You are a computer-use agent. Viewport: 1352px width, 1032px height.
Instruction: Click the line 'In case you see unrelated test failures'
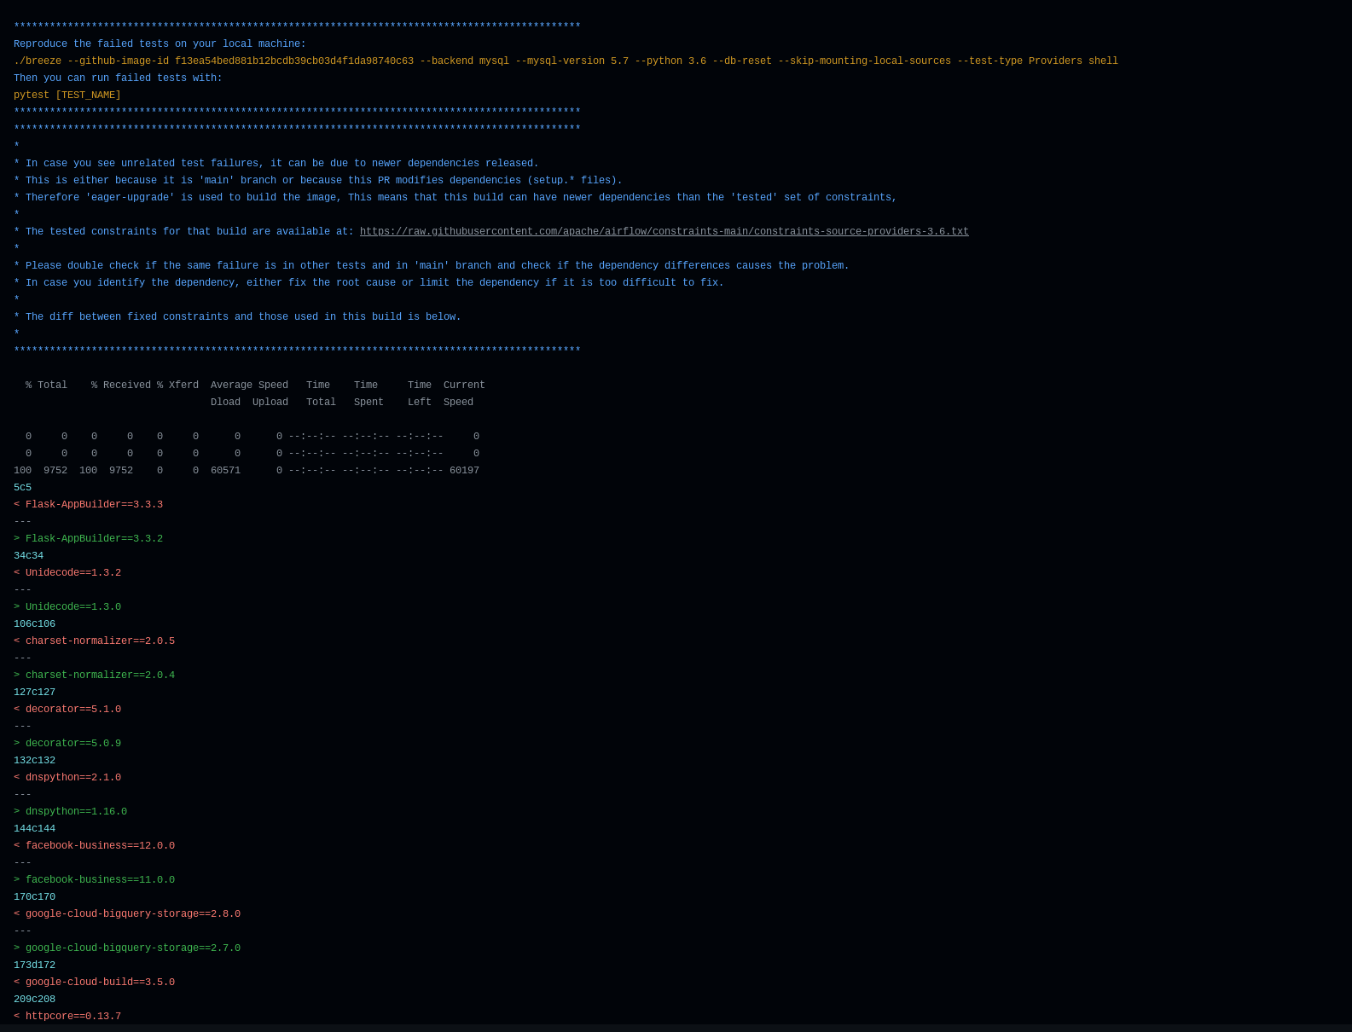[x=276, y=164]
